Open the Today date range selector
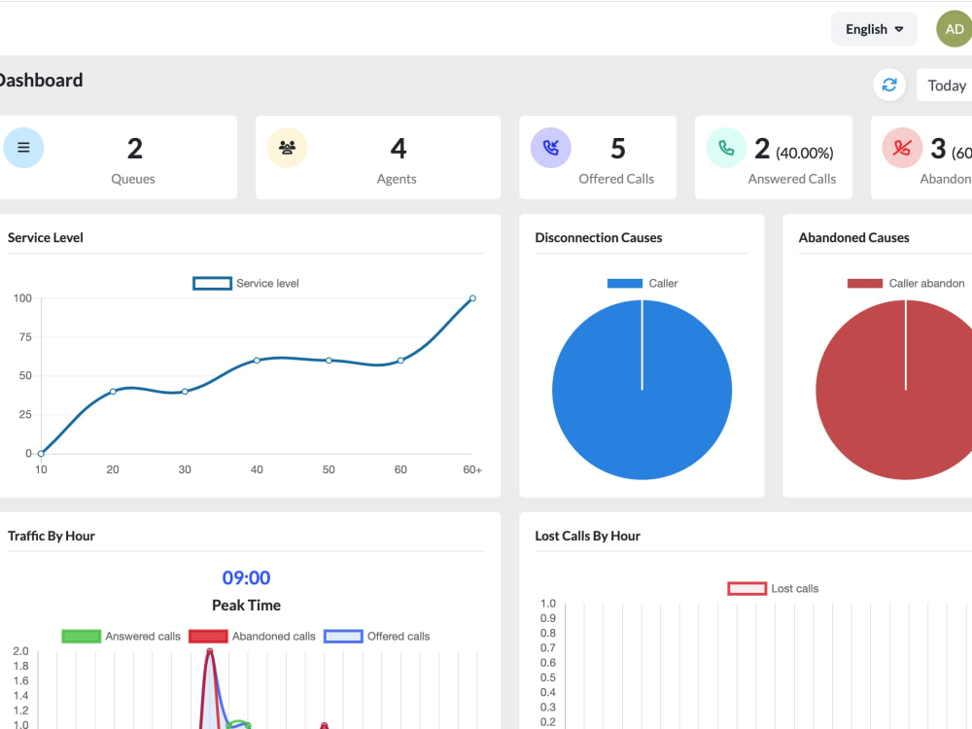972x729 pixels. [947, 85]
